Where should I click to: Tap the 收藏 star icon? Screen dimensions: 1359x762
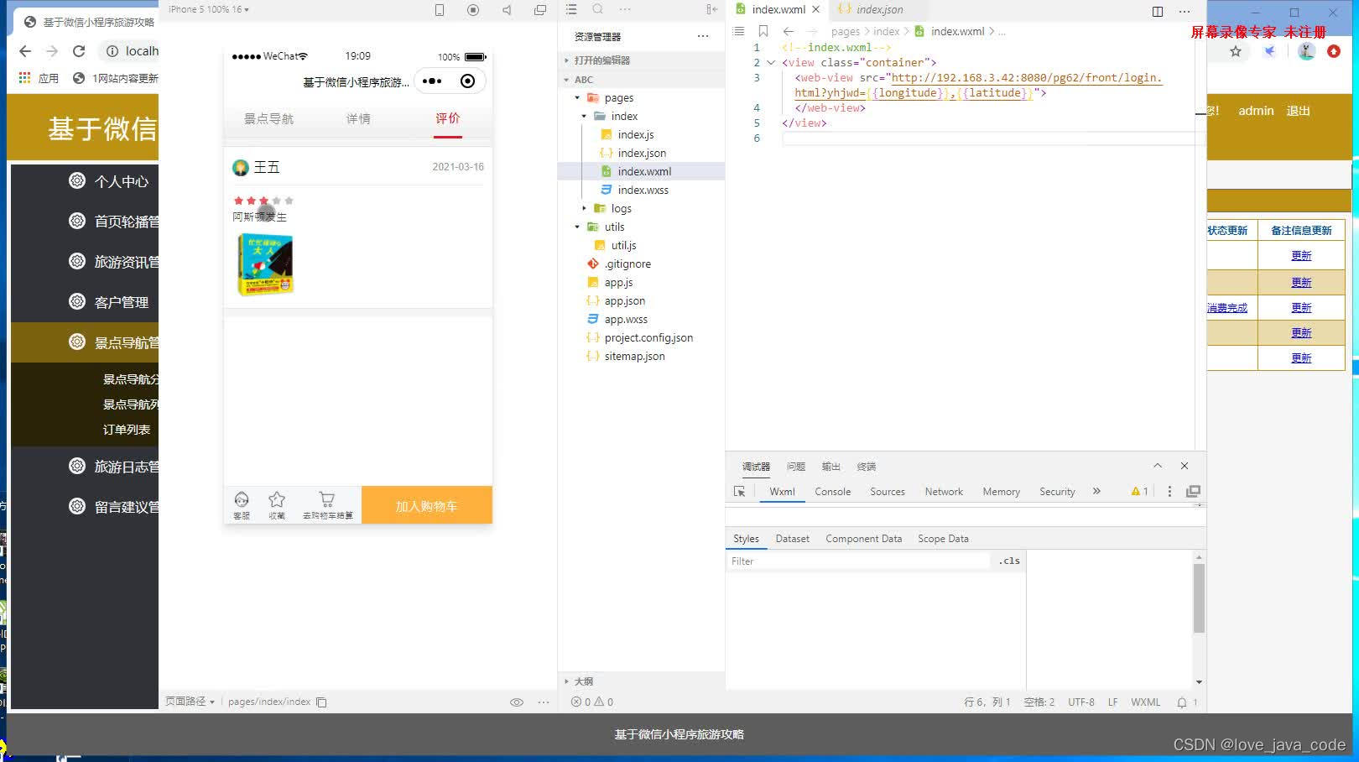(x=277, y=505)
